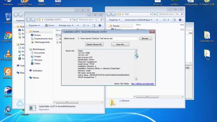
Task: Click forward button in CyberGate window
Action: 33,20
